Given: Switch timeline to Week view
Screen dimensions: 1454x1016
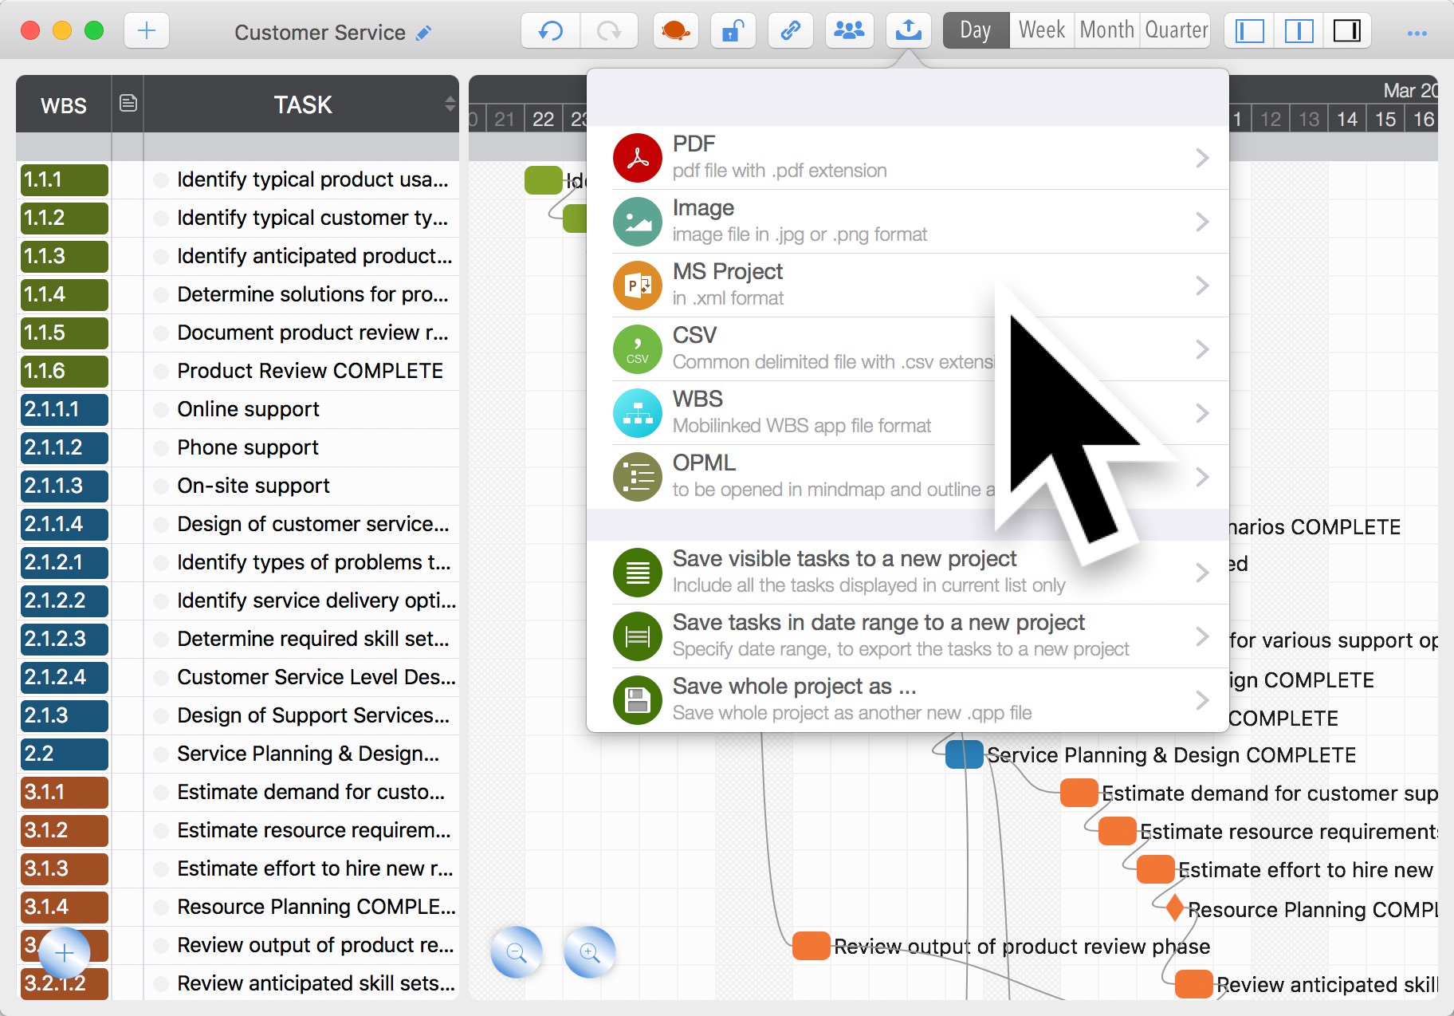Looking at the screenshot, I should [x=1041, y=31].
